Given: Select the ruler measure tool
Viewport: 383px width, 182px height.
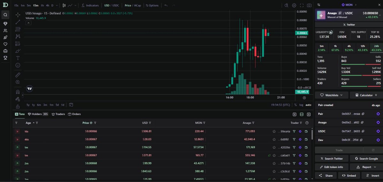Looking at the screenshot, I should 18,75.
